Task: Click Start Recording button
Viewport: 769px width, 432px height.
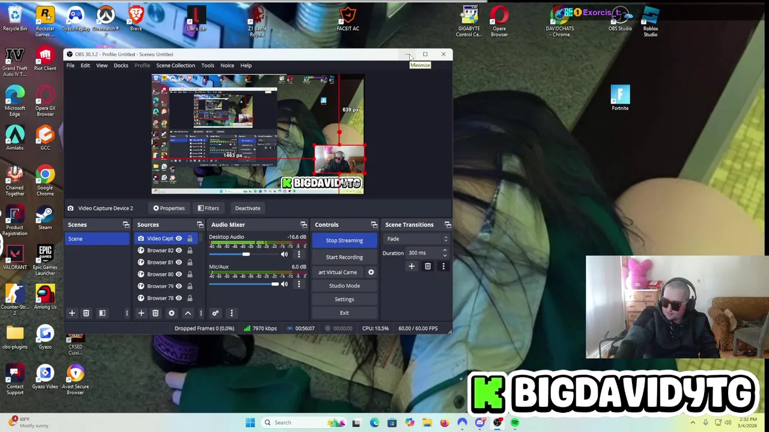Action: (x=344, y=257)
